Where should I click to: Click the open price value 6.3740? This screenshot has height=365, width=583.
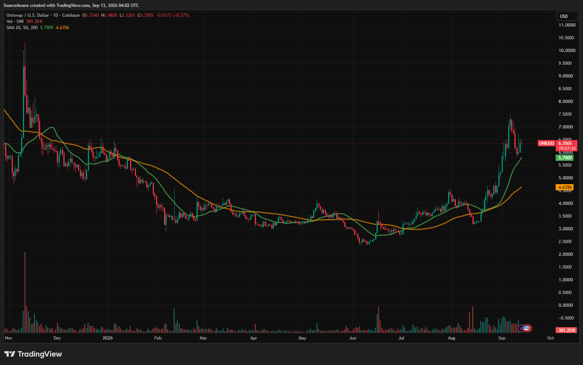click(x=92, y=15)
